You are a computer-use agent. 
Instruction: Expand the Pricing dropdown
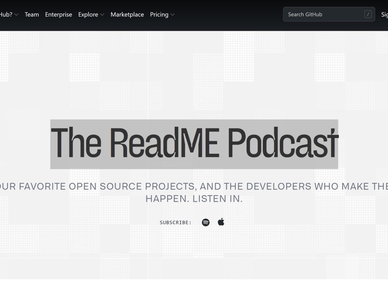pos(162,15)
